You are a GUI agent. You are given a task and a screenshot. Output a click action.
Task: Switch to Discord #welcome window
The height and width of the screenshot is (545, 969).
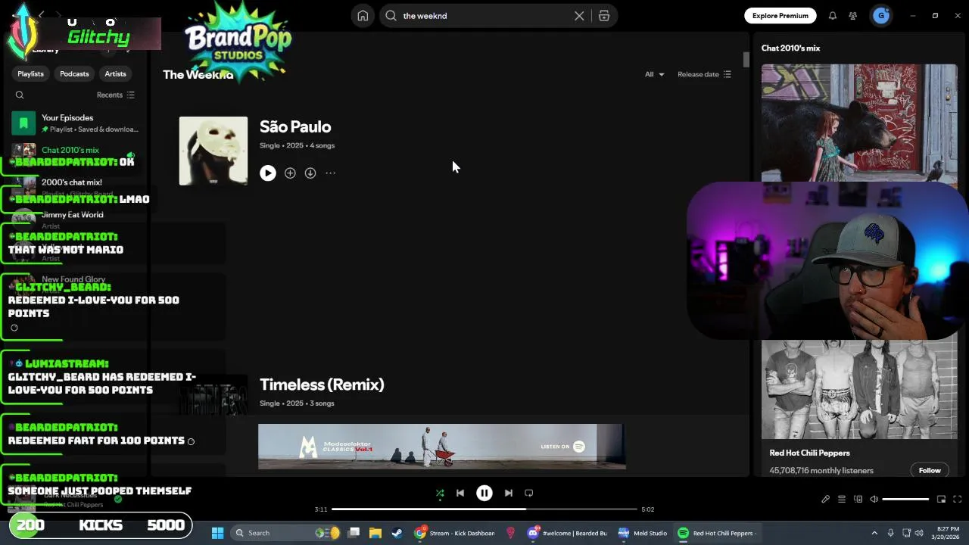[x=567, y=534]
